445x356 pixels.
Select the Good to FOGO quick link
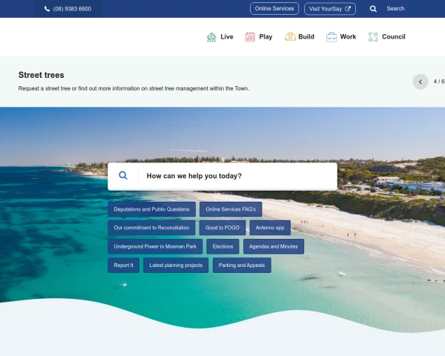click(222, 228)
